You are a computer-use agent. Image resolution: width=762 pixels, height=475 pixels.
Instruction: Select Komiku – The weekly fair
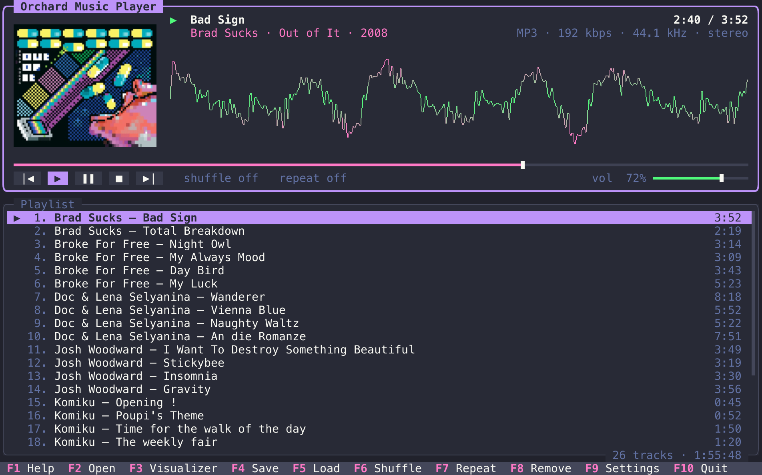(379, 442)
